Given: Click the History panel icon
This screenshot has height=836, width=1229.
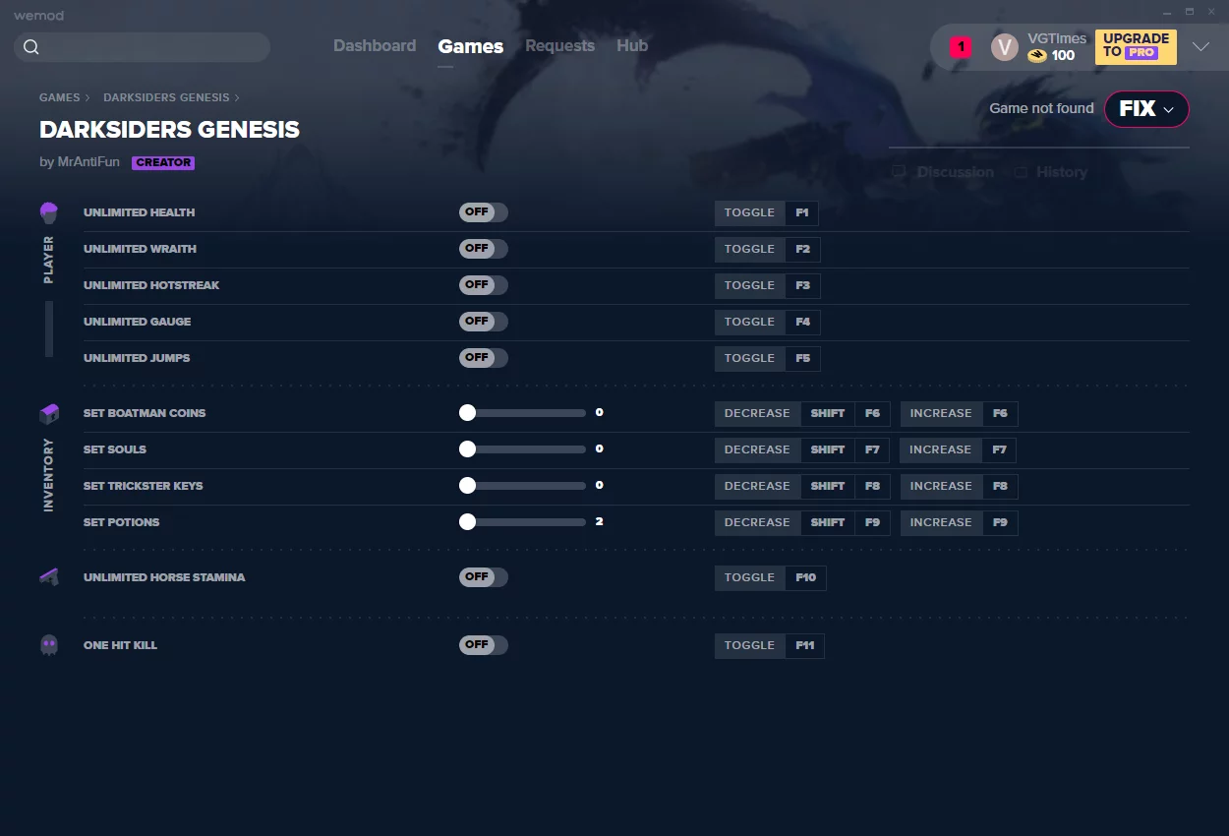Looking at the screenshot, I should coord(1022,172).
